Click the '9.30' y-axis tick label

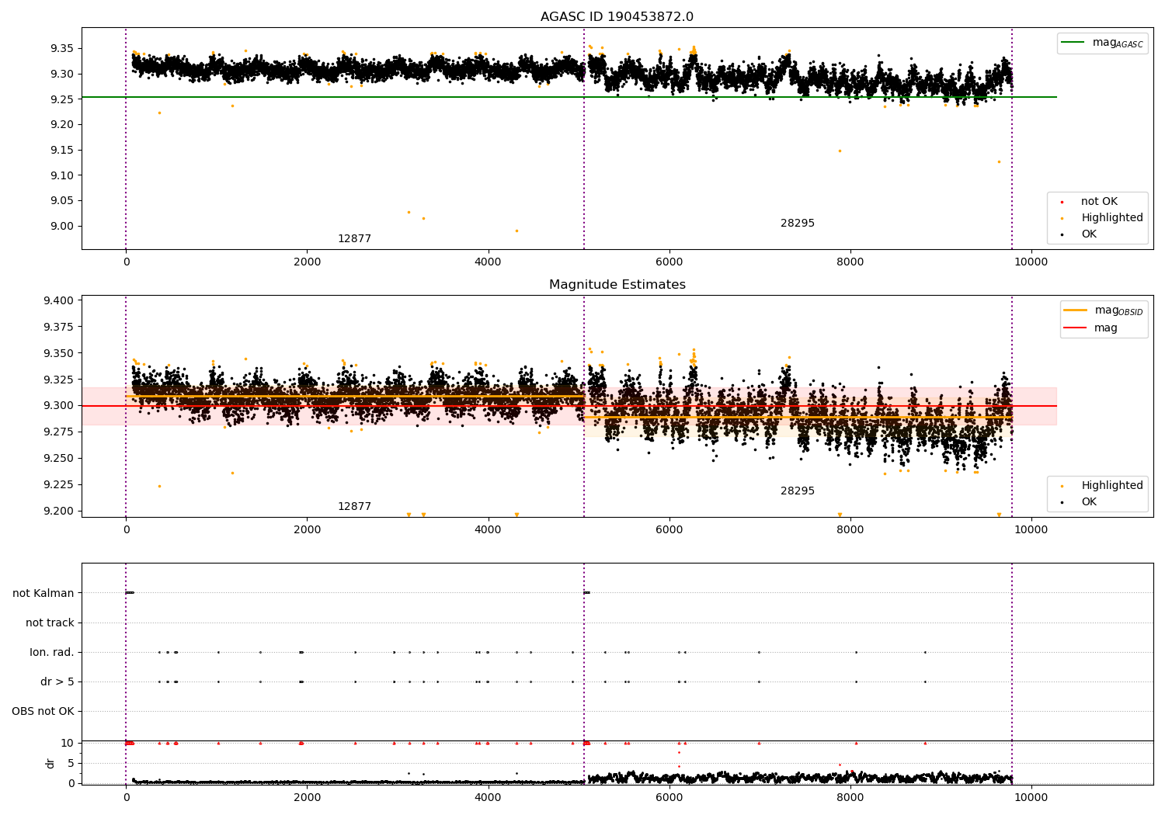[x=62, y=75]
